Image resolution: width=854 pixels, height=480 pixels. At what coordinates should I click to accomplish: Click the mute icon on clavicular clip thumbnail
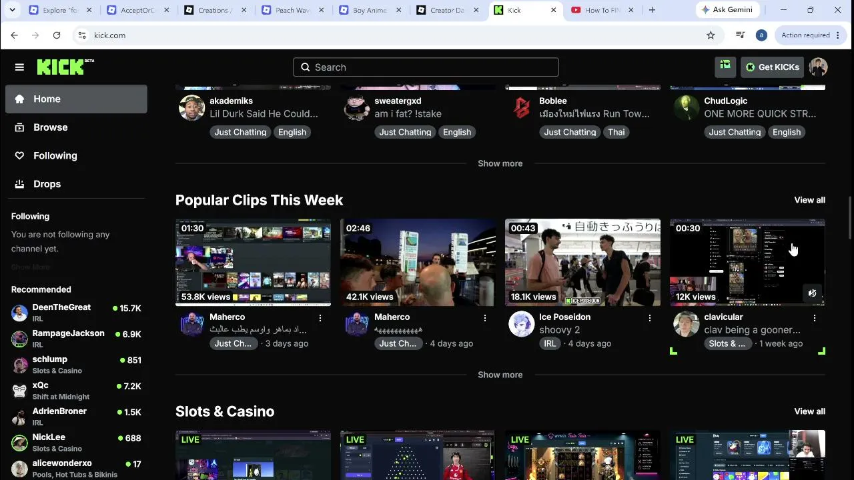812,293
